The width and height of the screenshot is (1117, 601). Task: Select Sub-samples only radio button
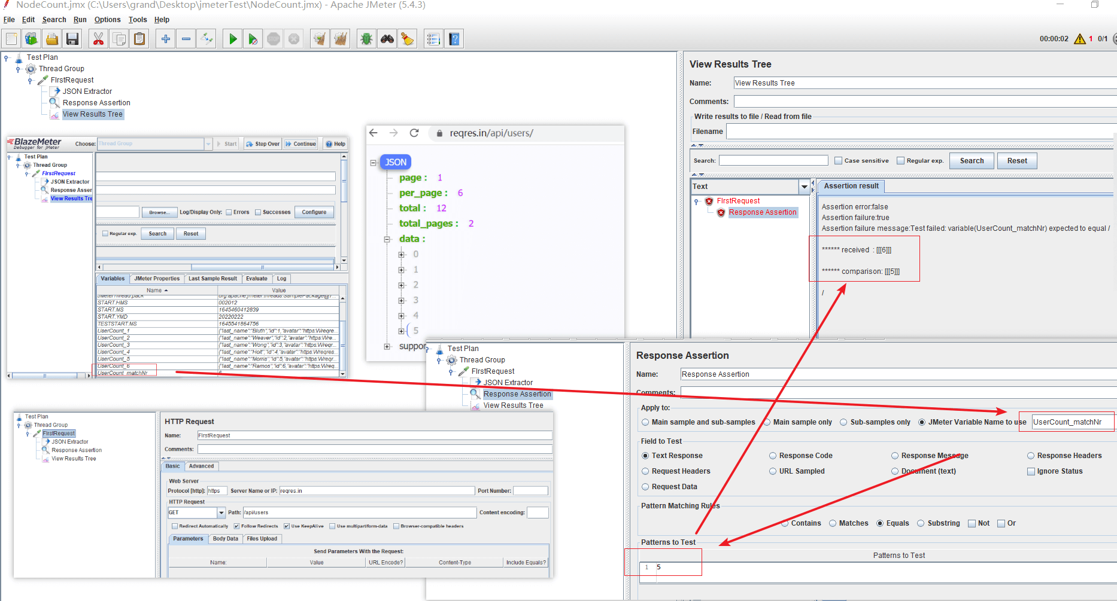(x=844, y=422)
